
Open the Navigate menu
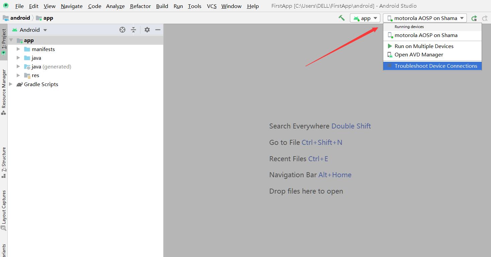tap(72, 6)
